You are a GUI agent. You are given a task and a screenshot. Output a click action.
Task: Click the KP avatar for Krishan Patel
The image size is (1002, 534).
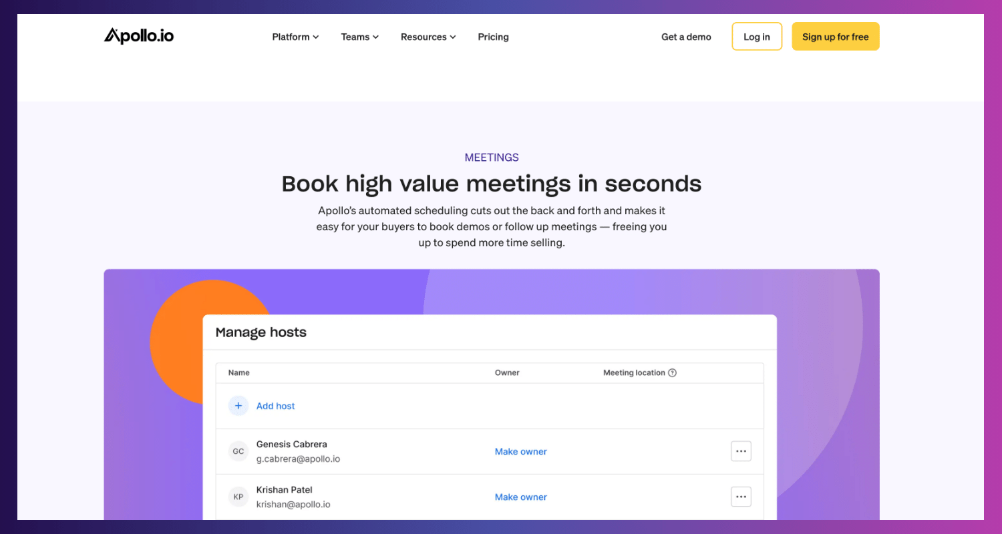(x=238, y=497)
